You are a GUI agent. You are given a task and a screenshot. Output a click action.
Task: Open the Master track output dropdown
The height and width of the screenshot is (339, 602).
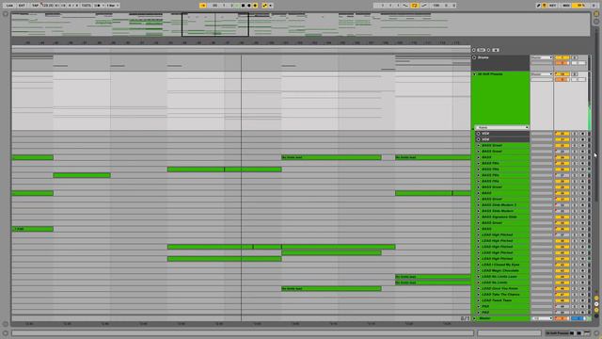(x=542, y=318)
